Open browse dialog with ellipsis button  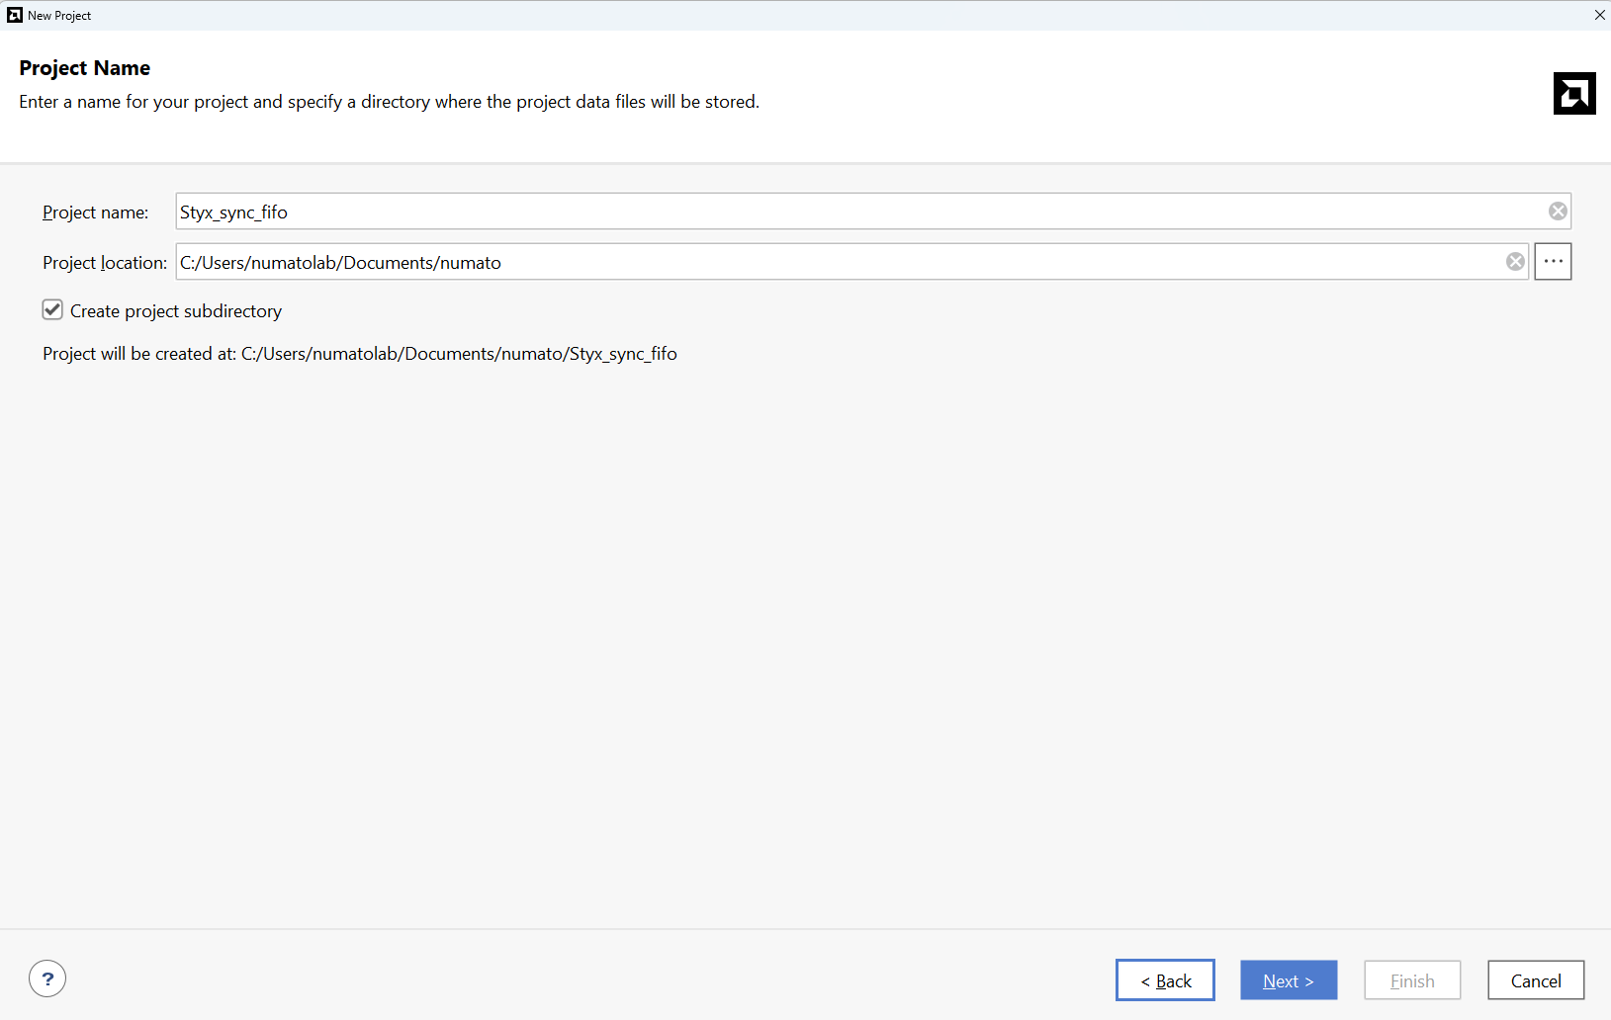point(1553,262)
